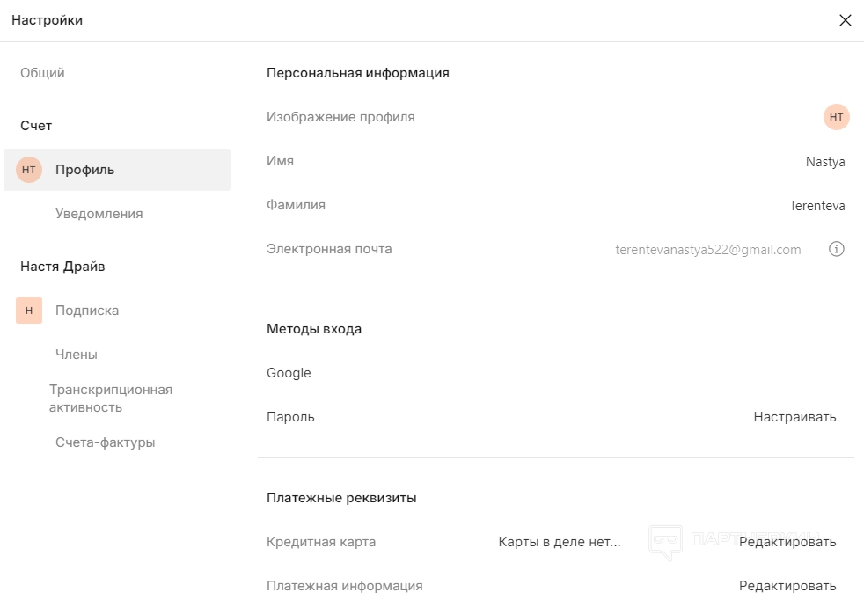Click the info icon next to email

tap(837, 249)
